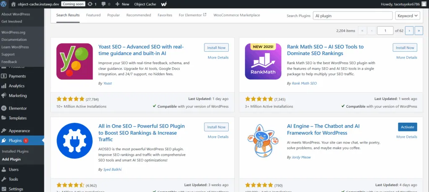Open Yoast SEO plugin title link

141,50
